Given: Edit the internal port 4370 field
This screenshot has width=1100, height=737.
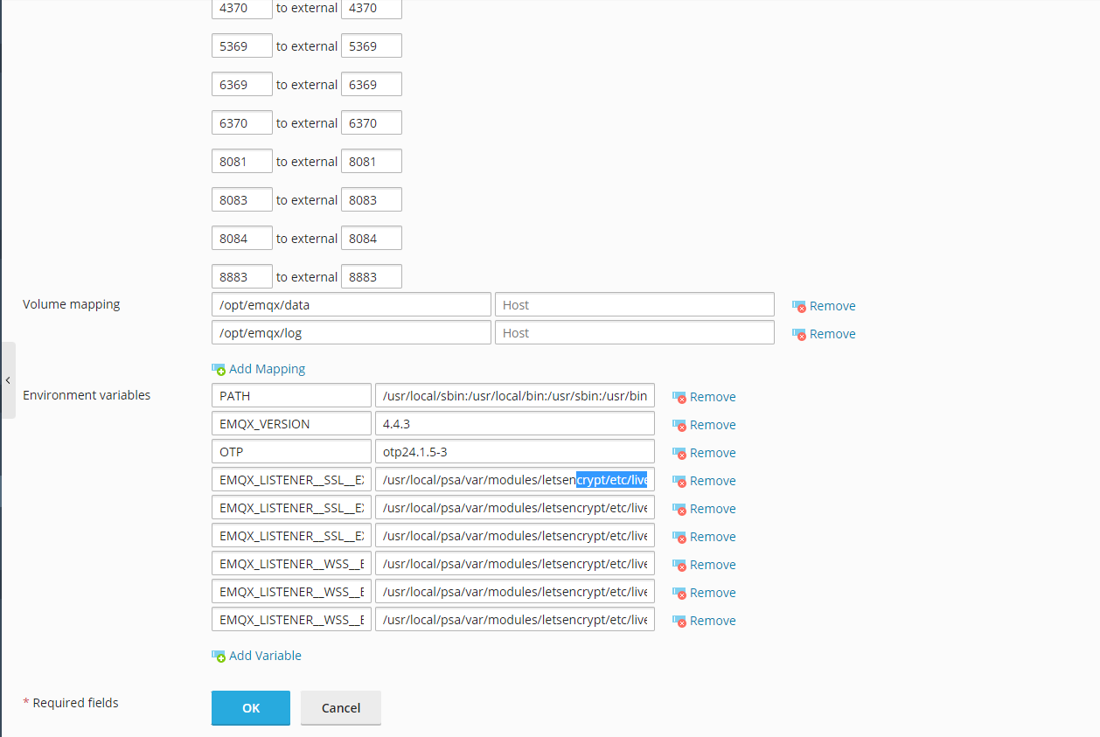Looking at the screenshot, I should [x=241, y=8].
